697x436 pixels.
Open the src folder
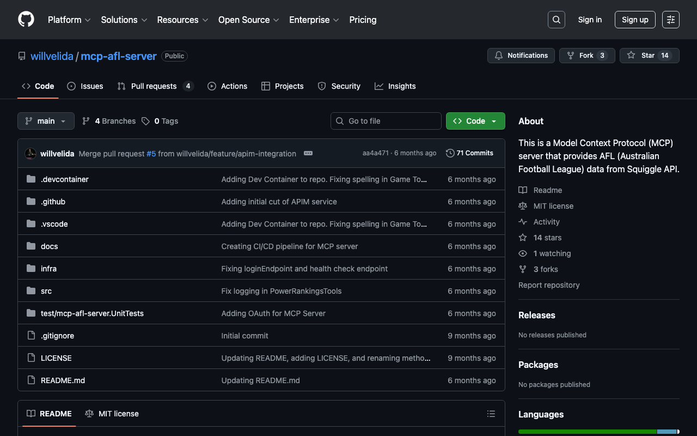point(46,291)
